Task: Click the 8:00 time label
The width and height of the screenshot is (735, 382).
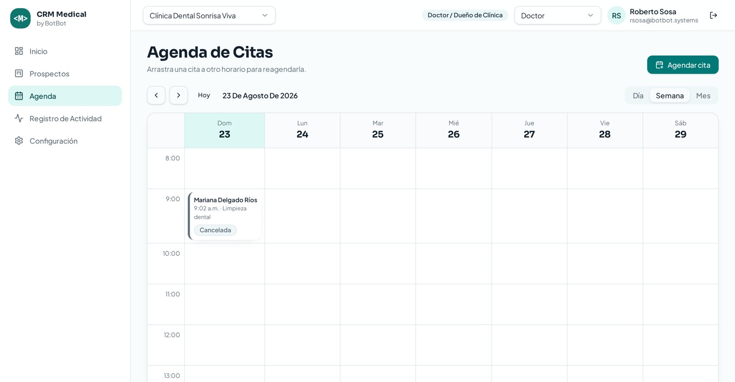Action: (x=173, y=158)
